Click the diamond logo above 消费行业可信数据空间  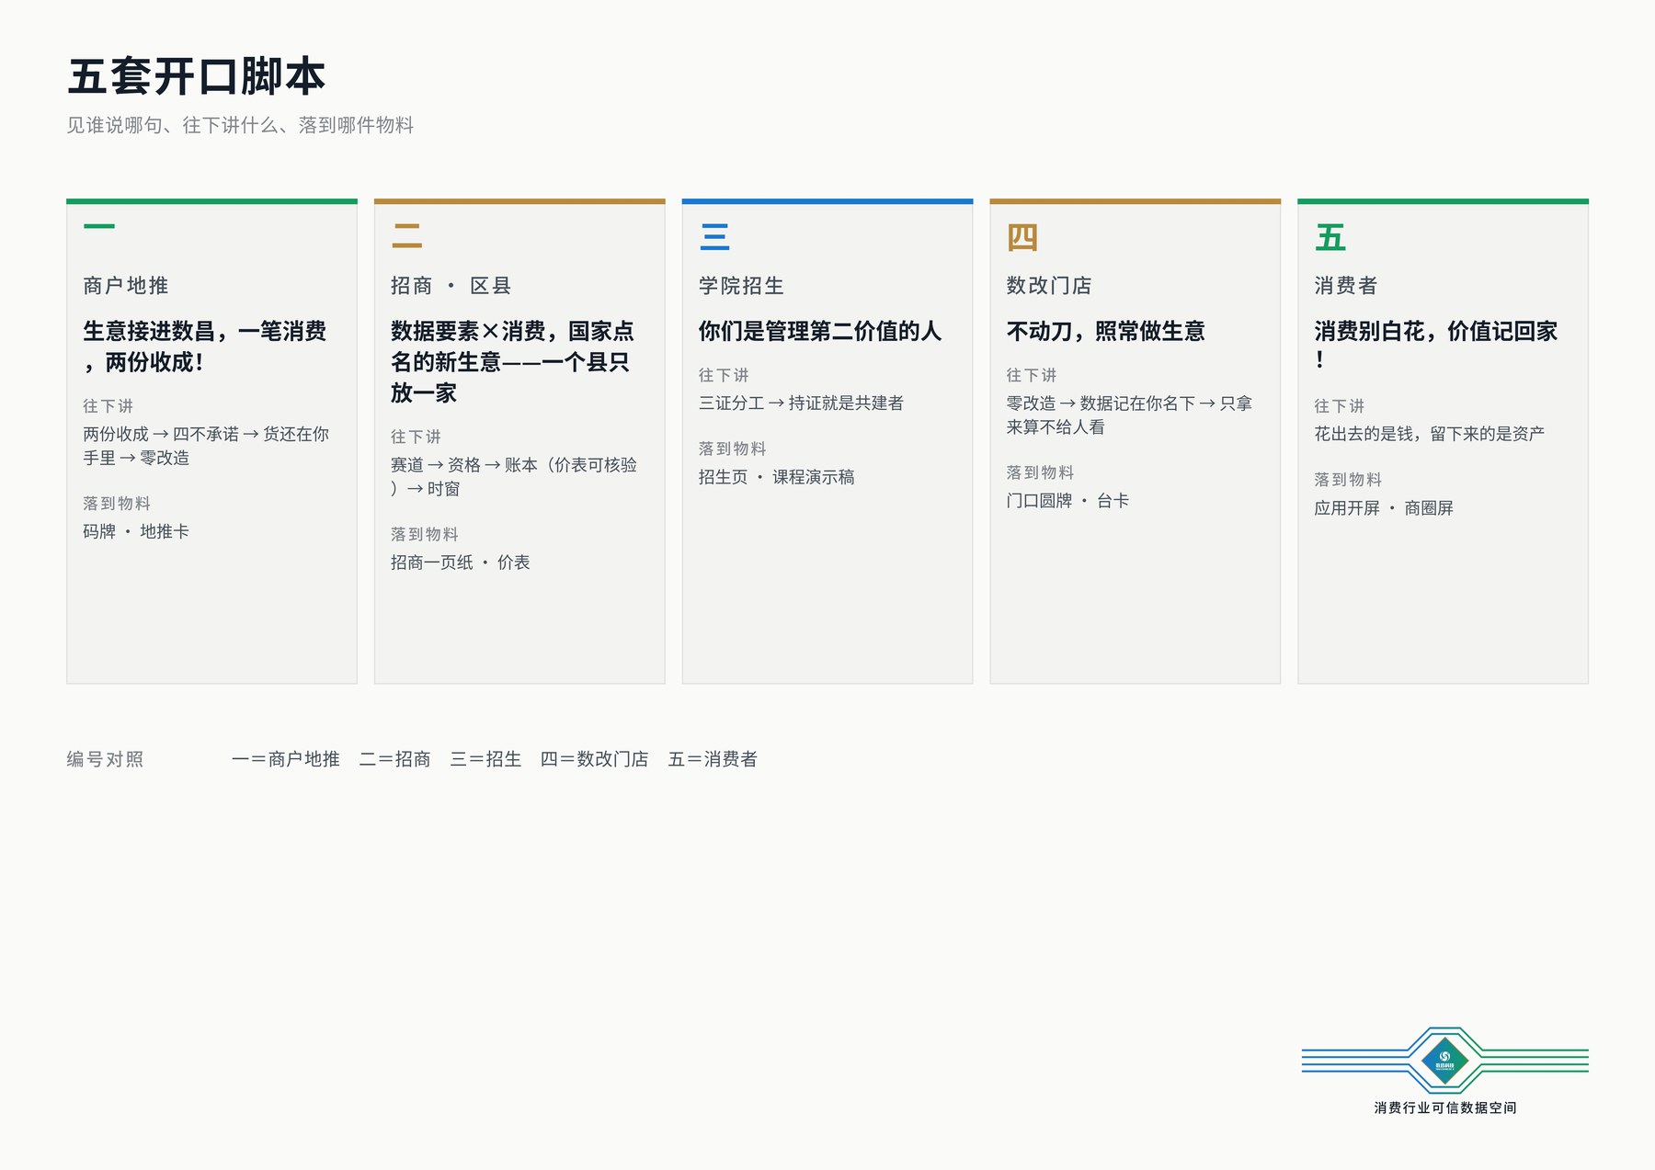pyautogui.click(x=1444, y=1061)
